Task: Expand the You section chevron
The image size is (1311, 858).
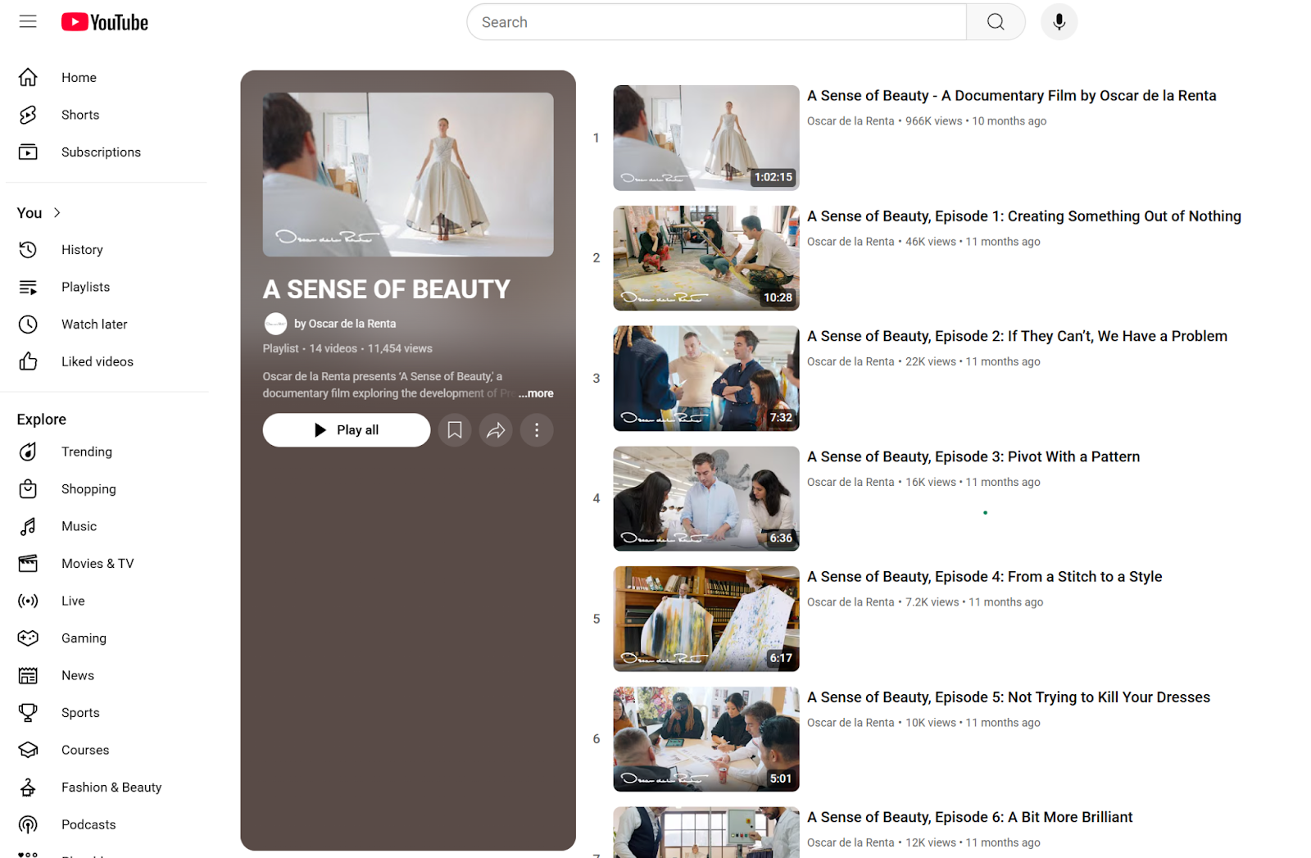Action: coord(57,213)
